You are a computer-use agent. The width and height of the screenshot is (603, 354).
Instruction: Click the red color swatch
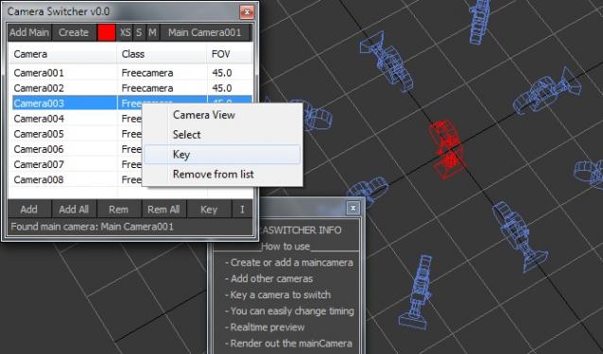(x=106, y=33)
